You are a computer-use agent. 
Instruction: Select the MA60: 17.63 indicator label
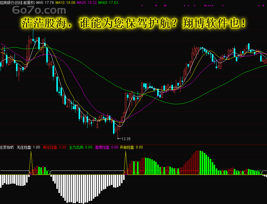coord(108,3)
